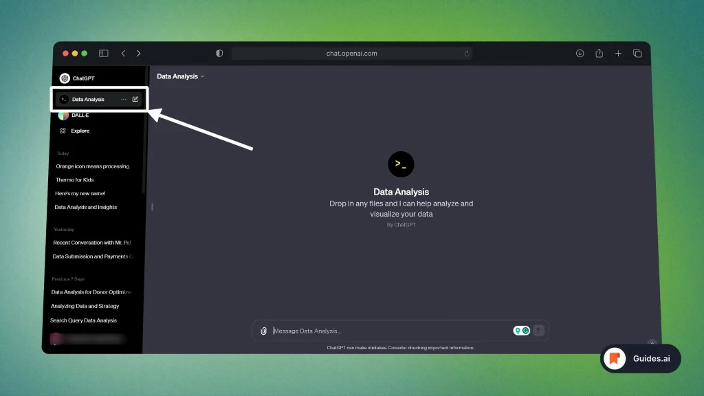Start a new chat with the pencil icon

pyautogui.click(x=135, y=99)
